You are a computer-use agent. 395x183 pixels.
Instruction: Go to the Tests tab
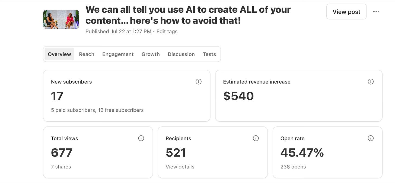[209, 54]
